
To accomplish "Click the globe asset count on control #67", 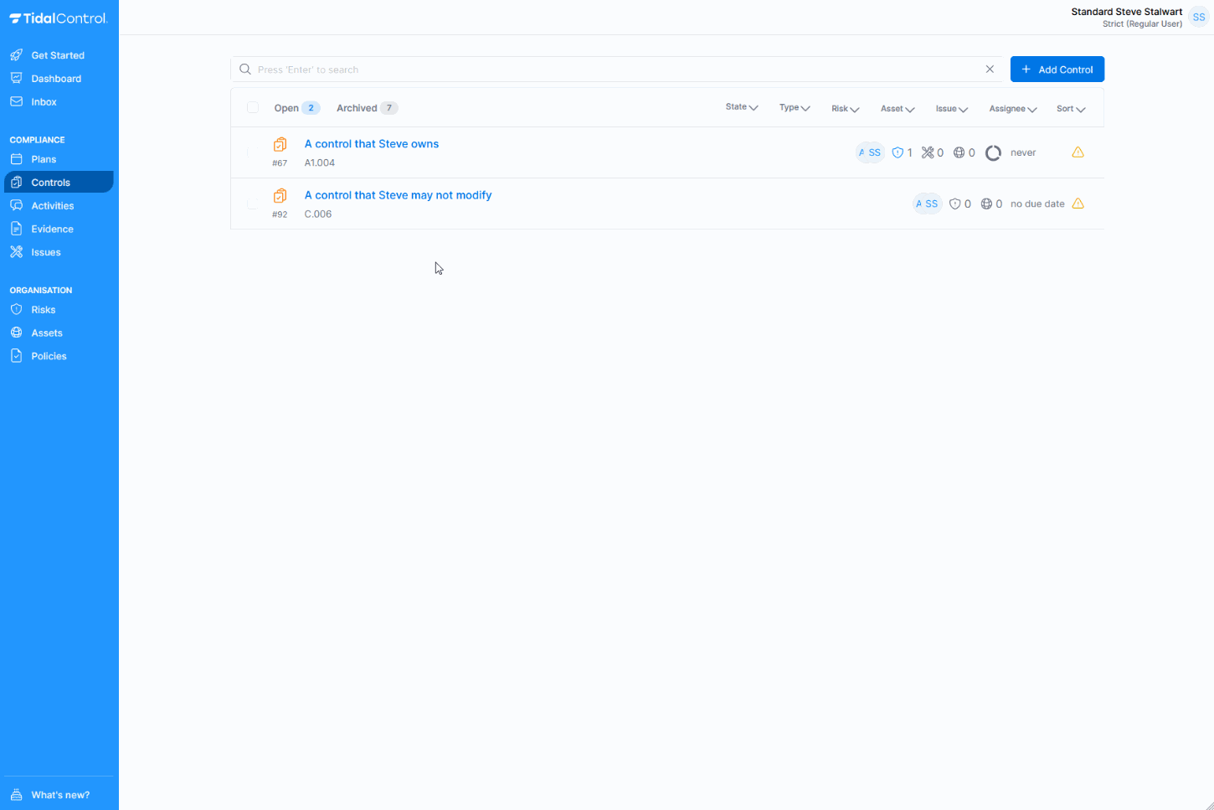I will (x=959, y=152).
